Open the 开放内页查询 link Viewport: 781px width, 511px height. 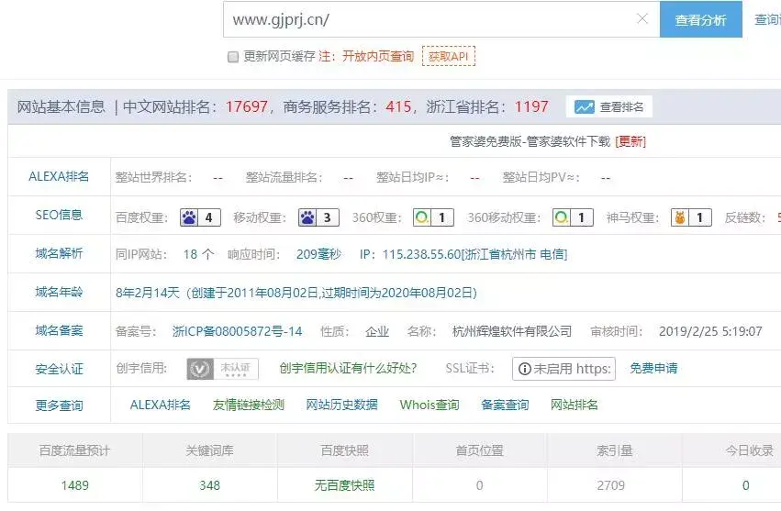point(378,56)
